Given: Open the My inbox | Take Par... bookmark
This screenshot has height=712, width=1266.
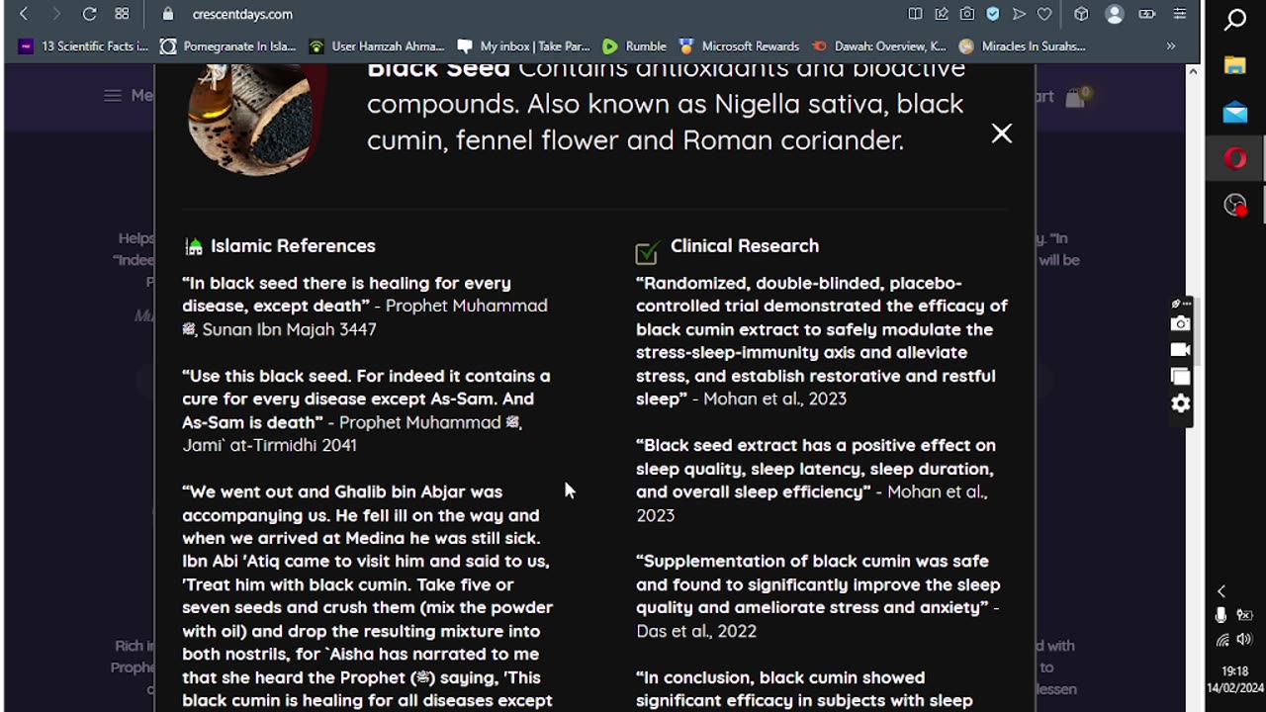Looking at the screenshot, I should click(x=523, y=46).
